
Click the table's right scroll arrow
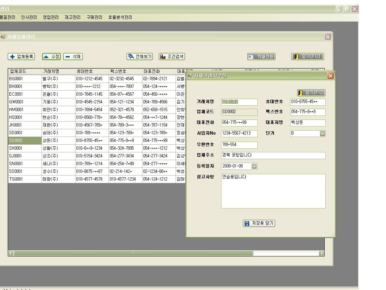pos(321,253)
